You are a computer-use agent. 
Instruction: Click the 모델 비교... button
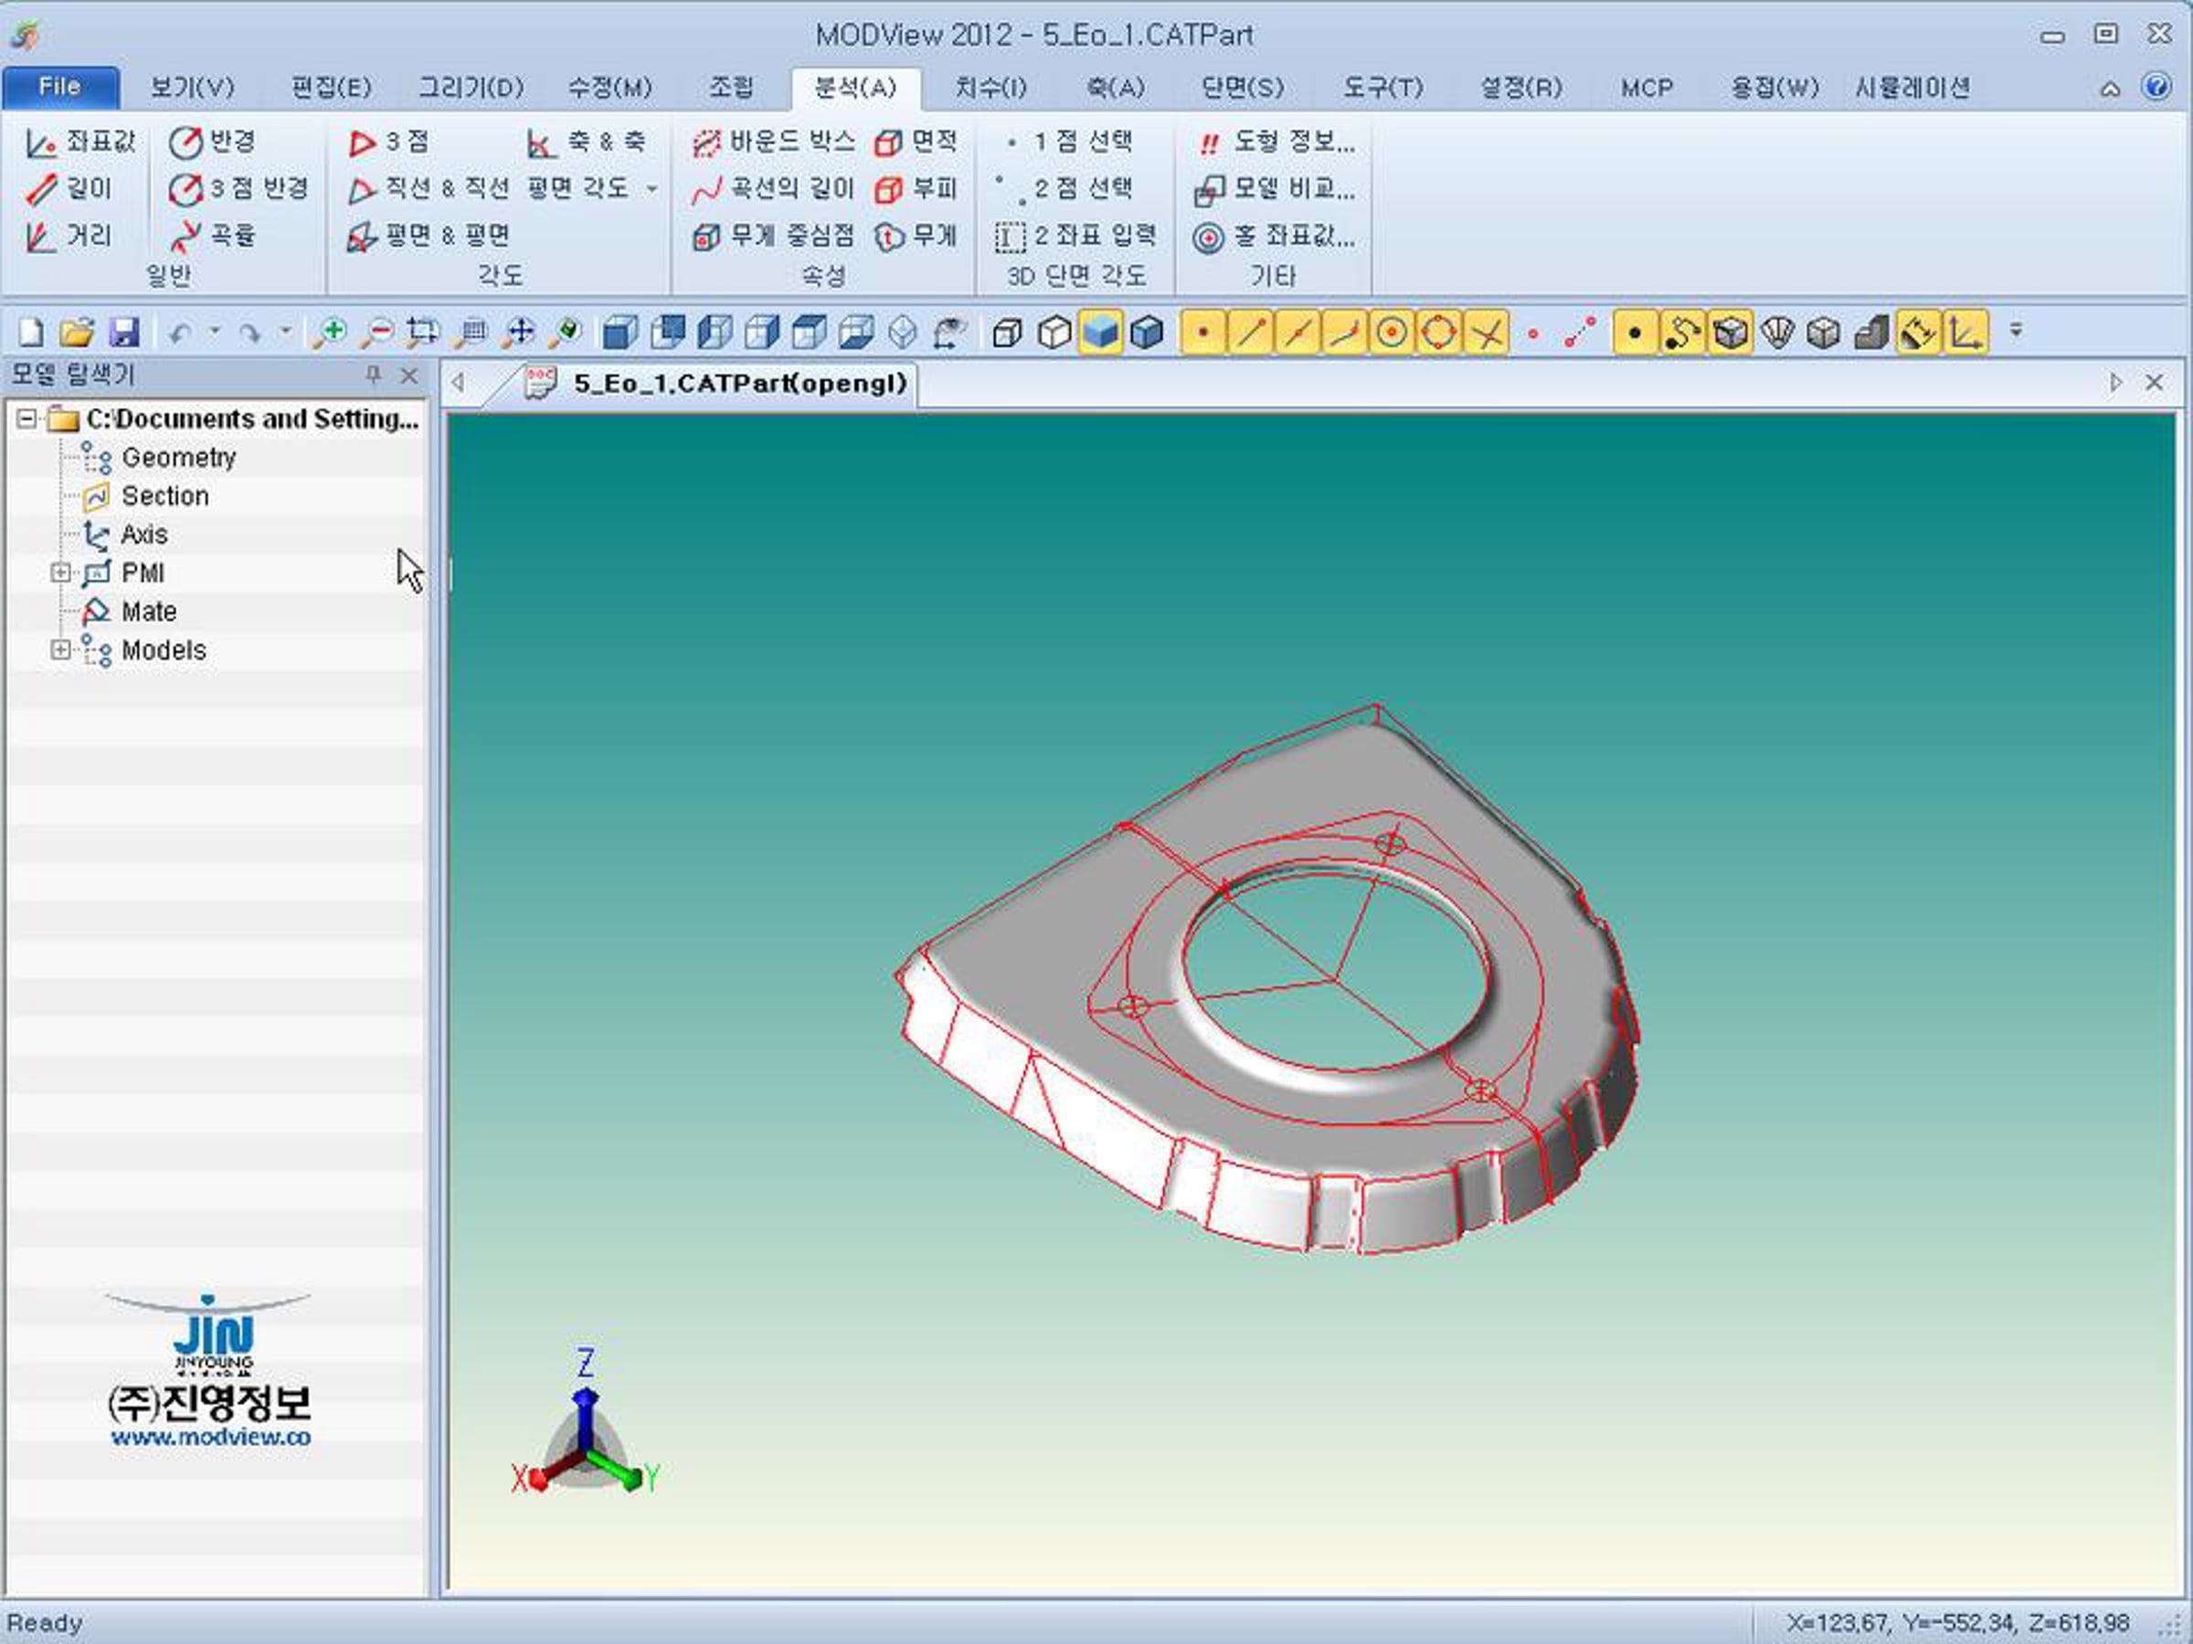1275,188
